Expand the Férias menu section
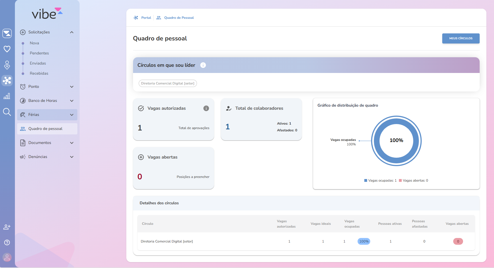This screenshot has width=494, height=268. point(72,115)
